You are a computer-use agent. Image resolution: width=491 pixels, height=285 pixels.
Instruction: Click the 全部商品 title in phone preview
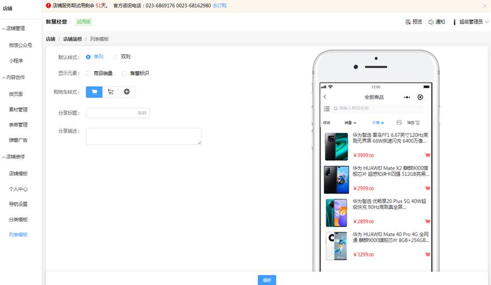(x=374, y=97)
